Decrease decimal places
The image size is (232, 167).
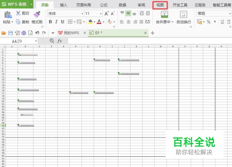[x=229, y=22]
